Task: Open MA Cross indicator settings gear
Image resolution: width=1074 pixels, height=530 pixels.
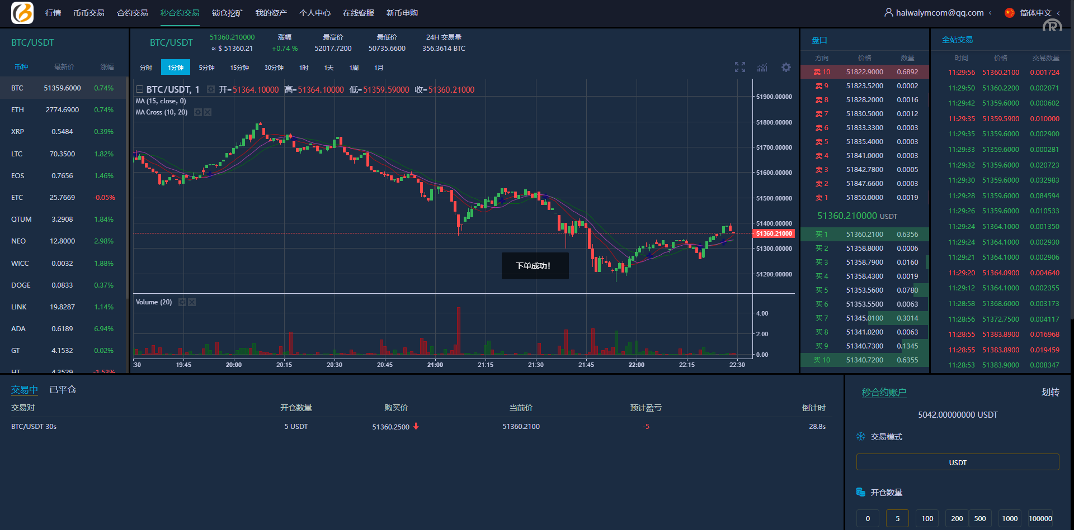Action: (x=197, y=112)
